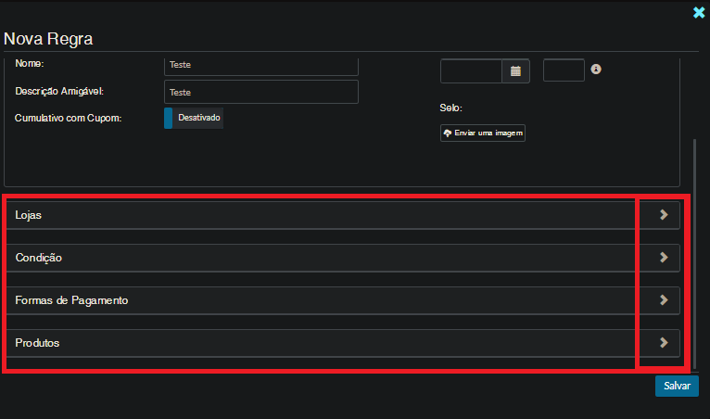
Task: Focus the Descrição Amigável input field
Action: (x=261, y=92)
